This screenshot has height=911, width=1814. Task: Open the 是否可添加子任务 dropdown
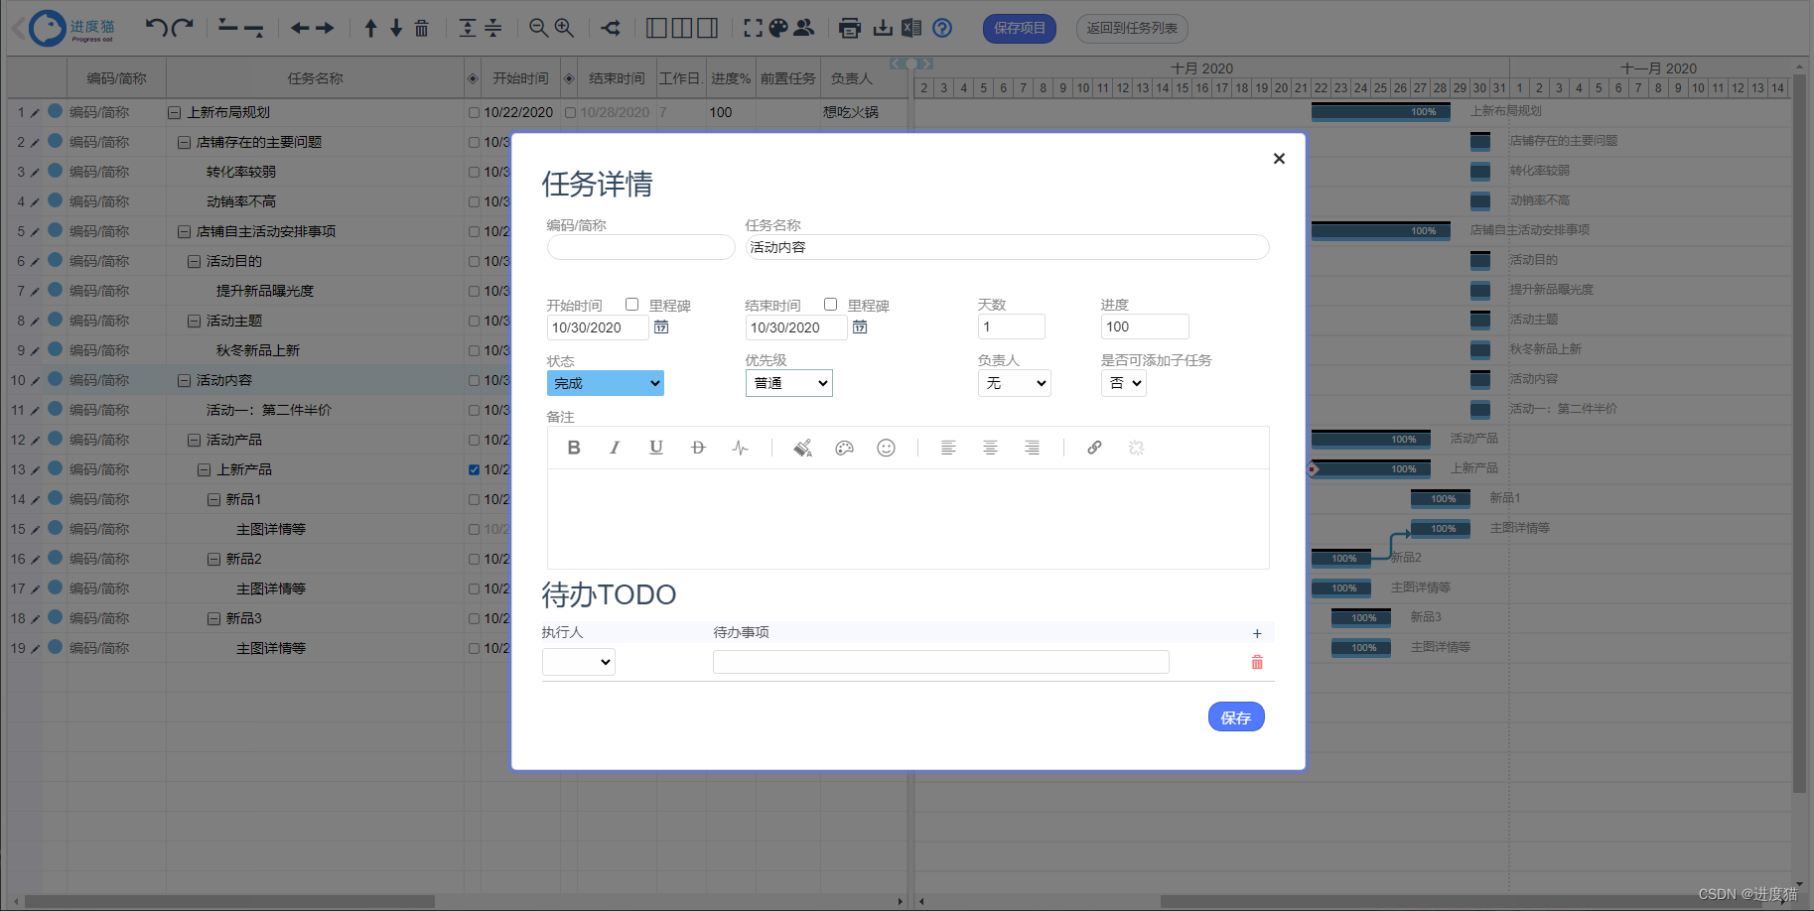tap(1123, 383)
